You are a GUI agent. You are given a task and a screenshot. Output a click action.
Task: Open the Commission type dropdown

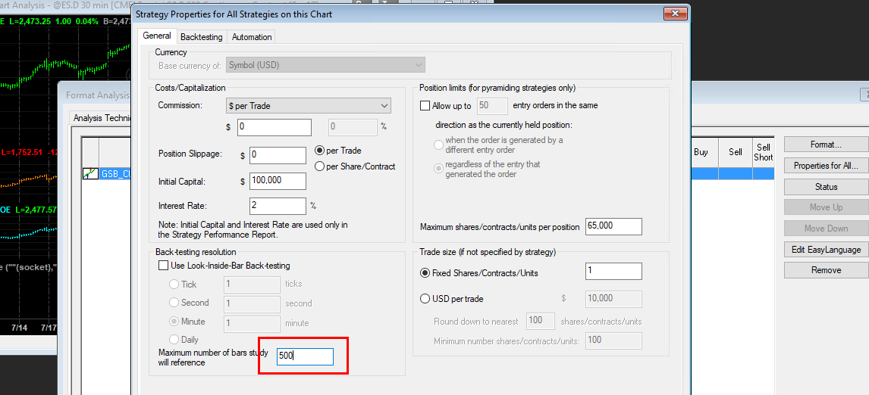[x=309, y=105]
